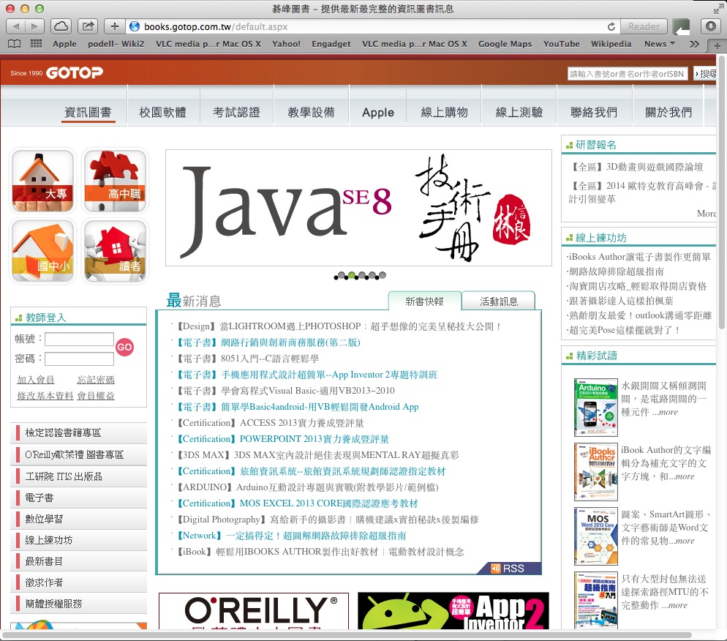Enter full screen with the expand arrows
Viewport: 727px width, 641px height.
pyautogui.click(x=717, y=8)
